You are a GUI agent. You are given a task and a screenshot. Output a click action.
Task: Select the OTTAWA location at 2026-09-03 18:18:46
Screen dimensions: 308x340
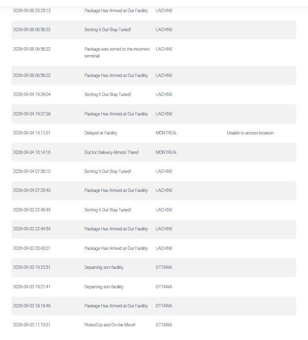164,306
